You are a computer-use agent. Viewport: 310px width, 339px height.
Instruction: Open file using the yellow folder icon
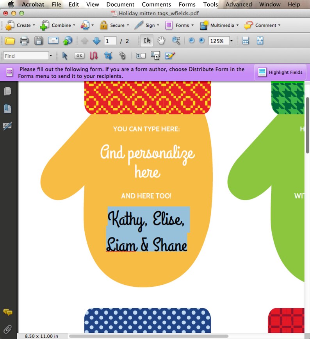[10, 41]
